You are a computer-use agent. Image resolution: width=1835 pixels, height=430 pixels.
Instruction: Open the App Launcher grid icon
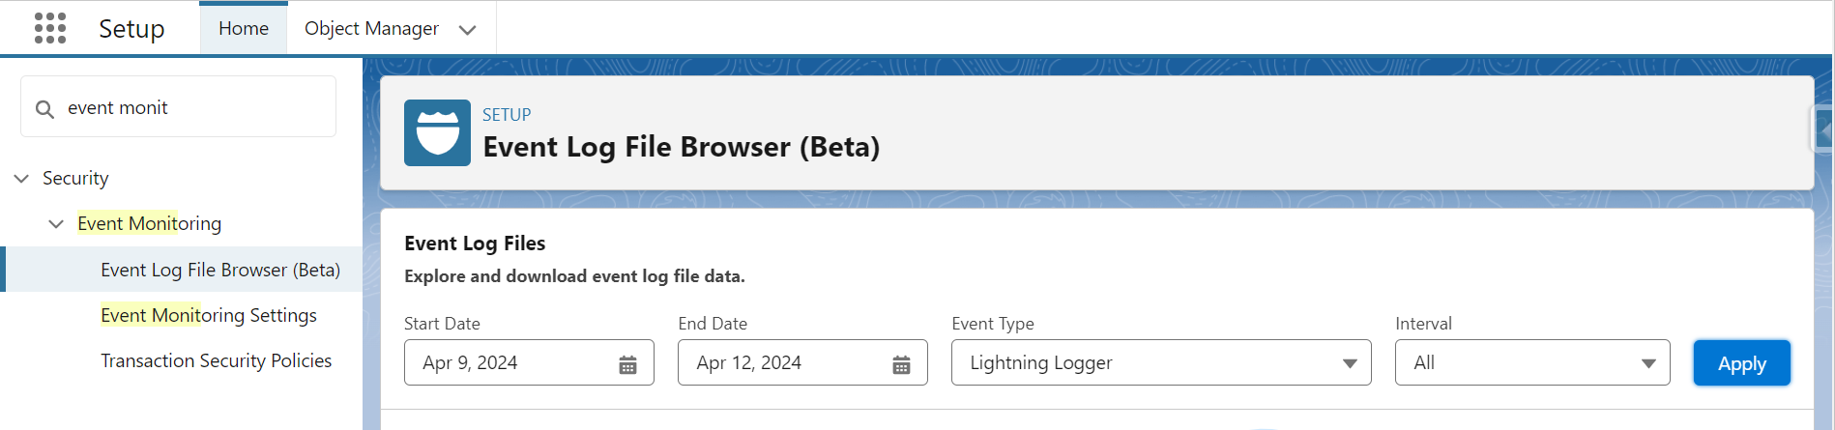pos(50,28)
